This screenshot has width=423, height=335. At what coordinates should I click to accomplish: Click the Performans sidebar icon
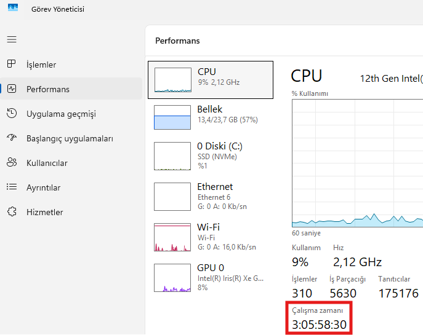coord(11,89)
